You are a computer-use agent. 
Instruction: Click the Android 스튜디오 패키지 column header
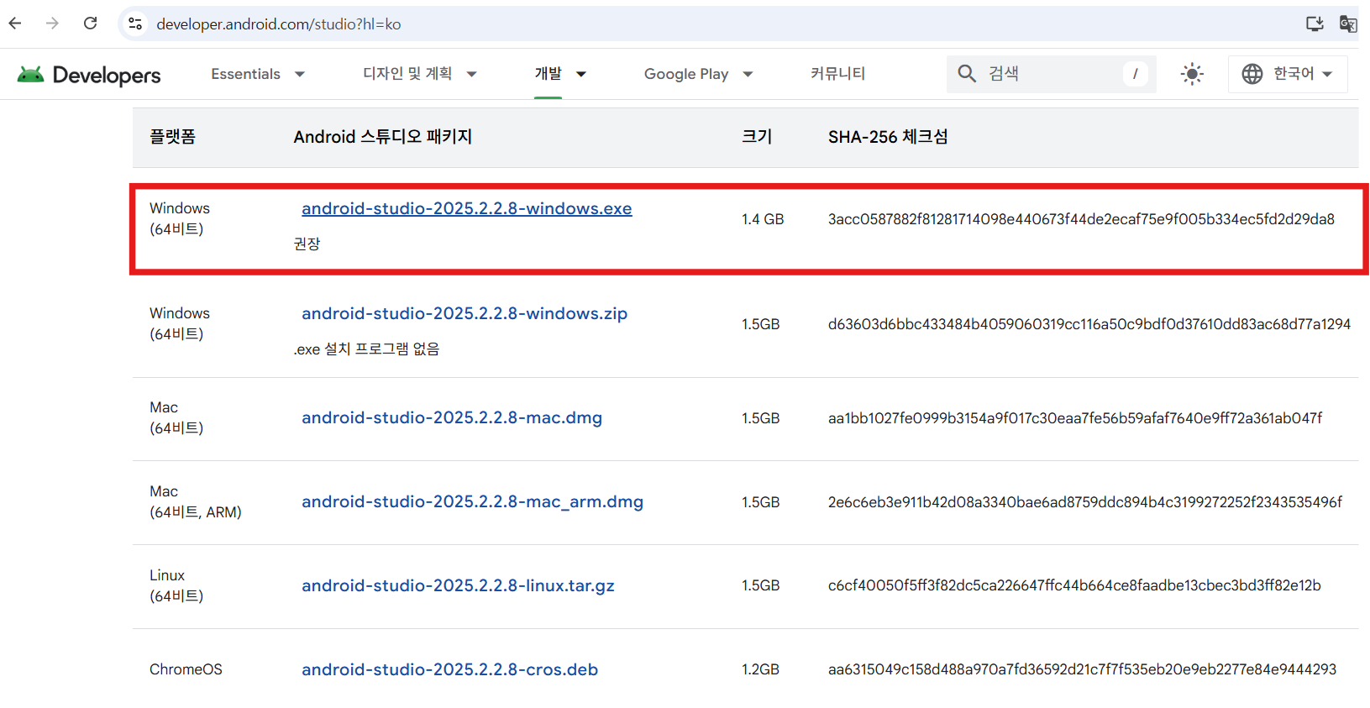383,137
